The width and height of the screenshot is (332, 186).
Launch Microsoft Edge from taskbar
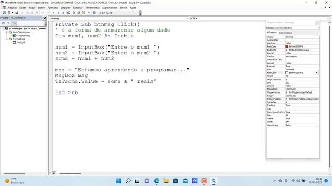pos(157,181)
